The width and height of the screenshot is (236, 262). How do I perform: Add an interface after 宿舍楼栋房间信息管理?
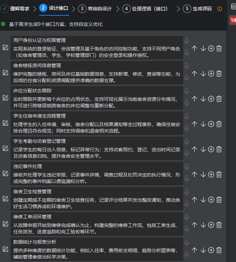(x=211, y=74)
